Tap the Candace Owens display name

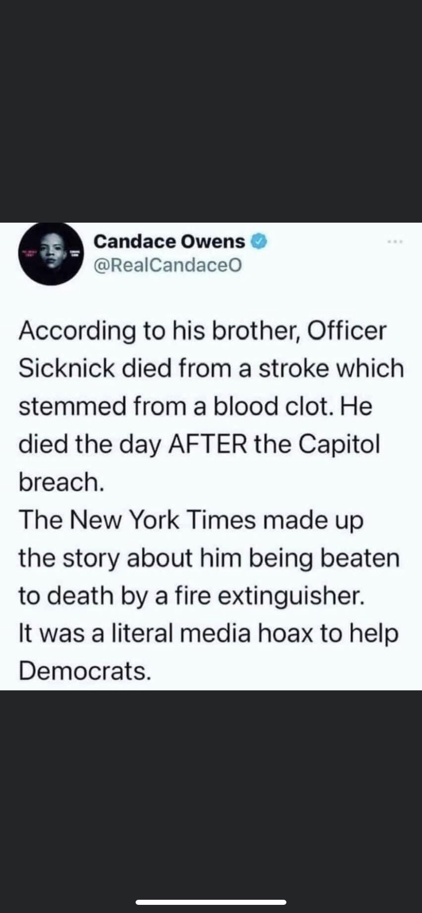[x=170, y=241]
